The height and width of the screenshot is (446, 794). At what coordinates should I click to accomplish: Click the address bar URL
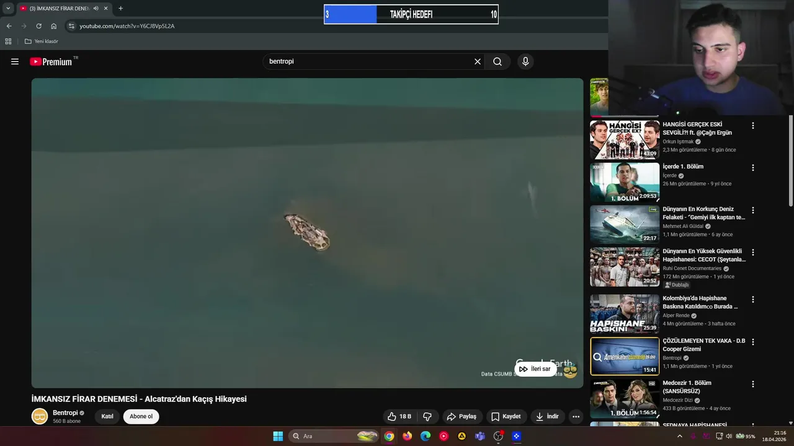pyautogui.click(x=127, y=26)
